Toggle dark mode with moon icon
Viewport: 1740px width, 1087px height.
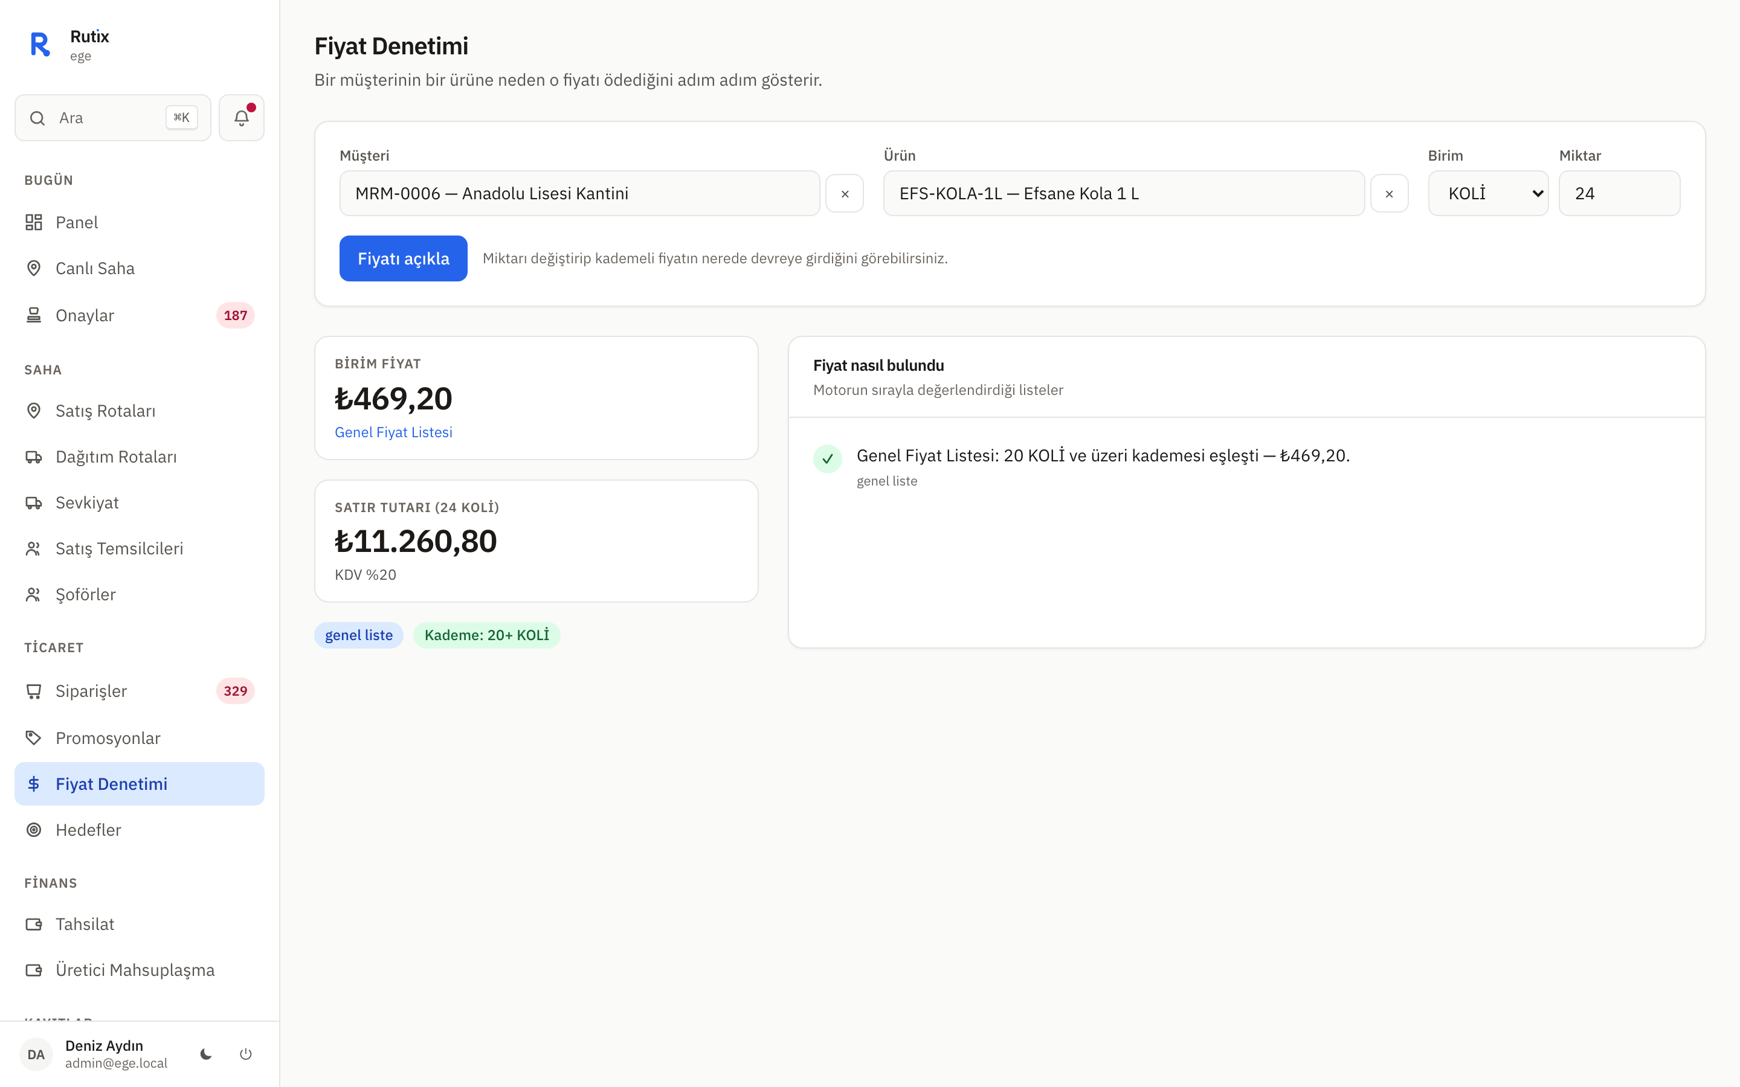[x=207, y=1054]
